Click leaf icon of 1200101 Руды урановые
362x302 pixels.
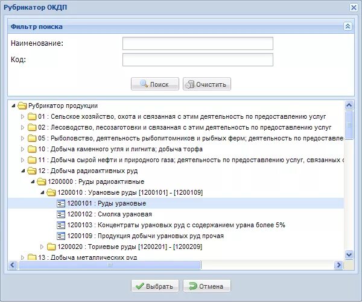(x=61, y=204)
